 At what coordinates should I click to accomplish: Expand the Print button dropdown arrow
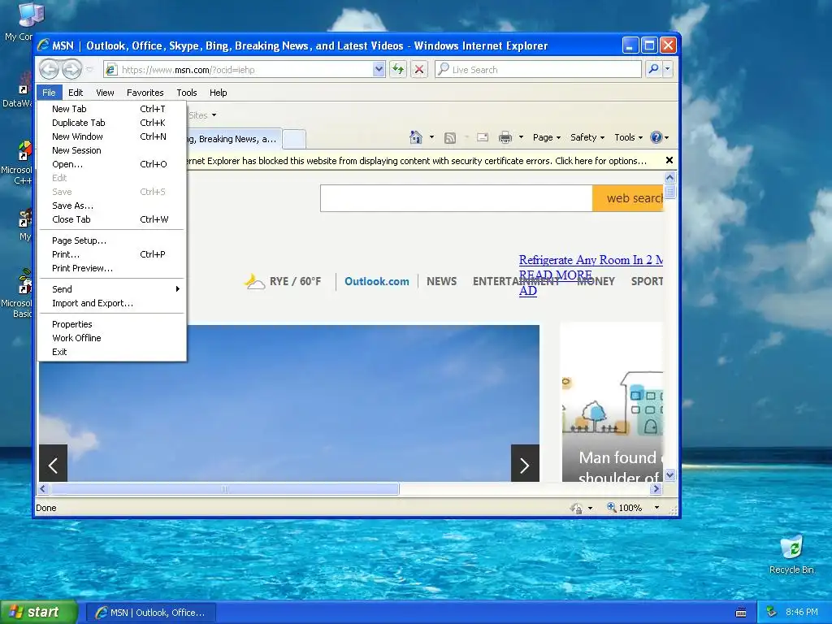[521, 137]
